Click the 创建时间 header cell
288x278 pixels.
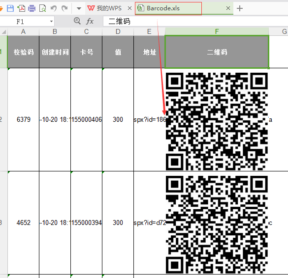[x=55, y=52]
